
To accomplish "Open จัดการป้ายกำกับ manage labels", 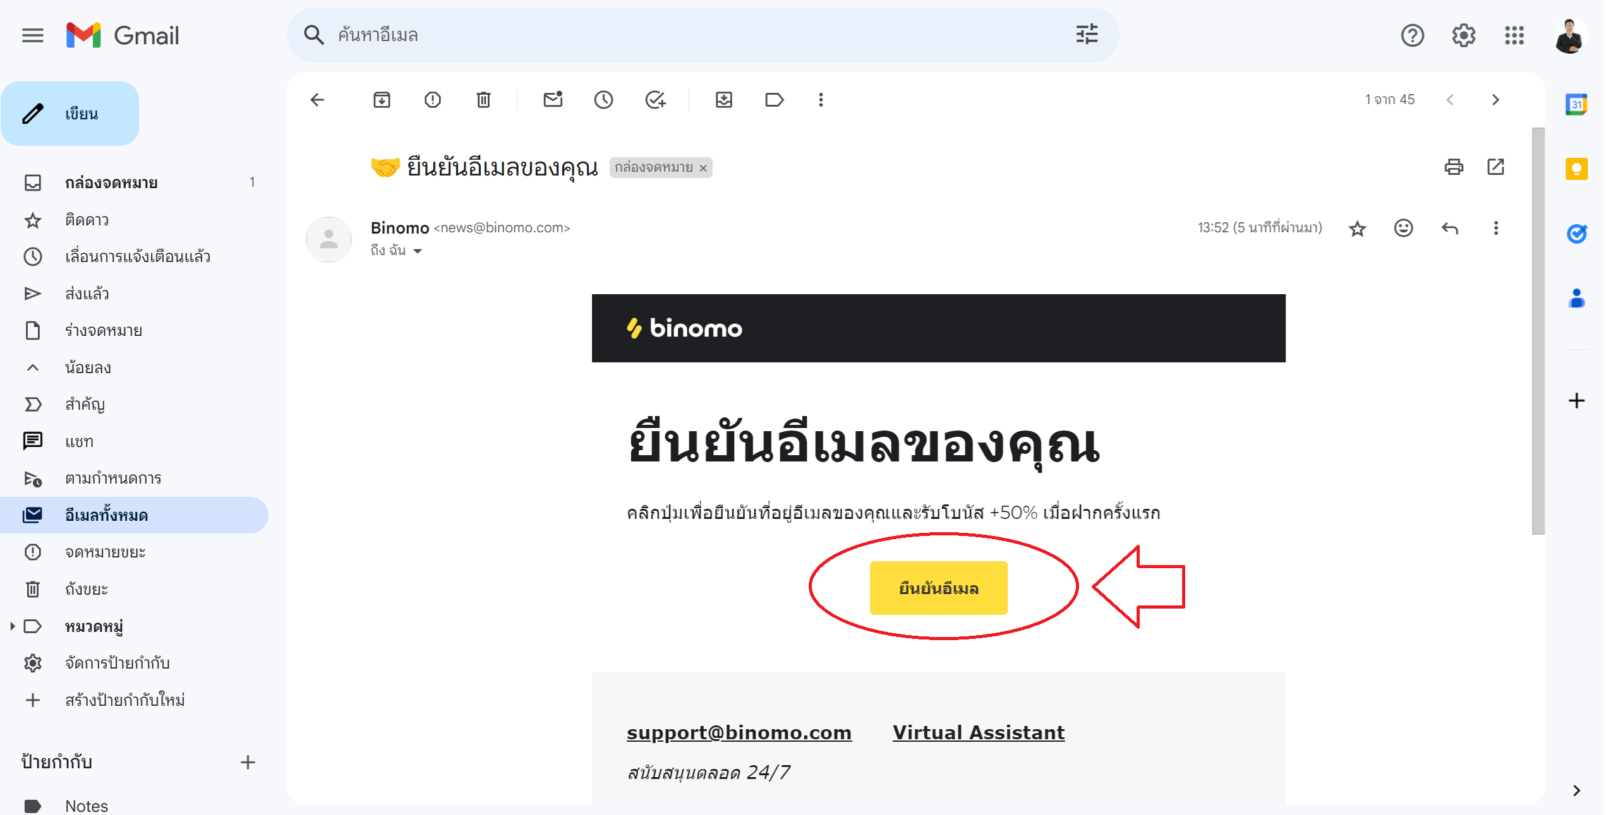I will (135, 663).
